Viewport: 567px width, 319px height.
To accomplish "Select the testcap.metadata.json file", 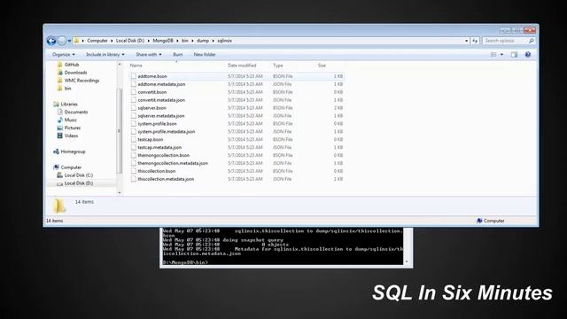I will click(x=159, y=148).
